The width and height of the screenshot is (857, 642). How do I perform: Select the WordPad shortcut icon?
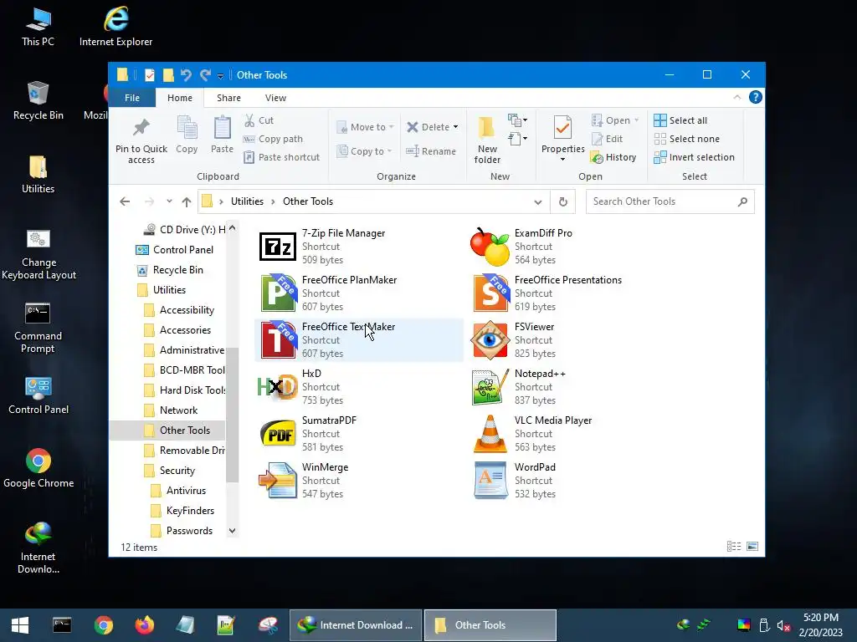point(490,481)
